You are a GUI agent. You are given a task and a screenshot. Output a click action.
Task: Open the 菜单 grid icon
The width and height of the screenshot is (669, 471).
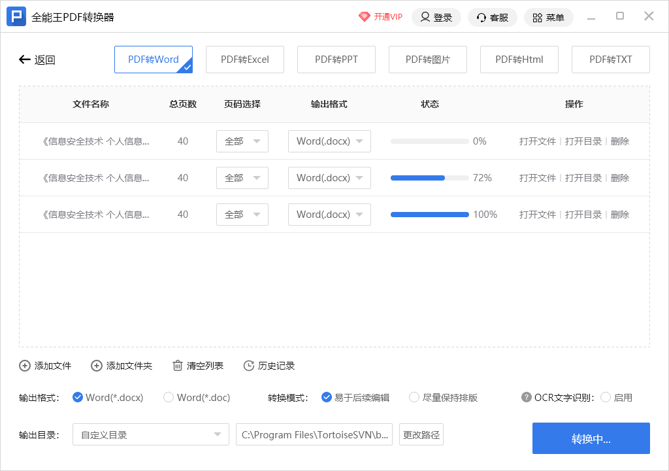[537, 17]
